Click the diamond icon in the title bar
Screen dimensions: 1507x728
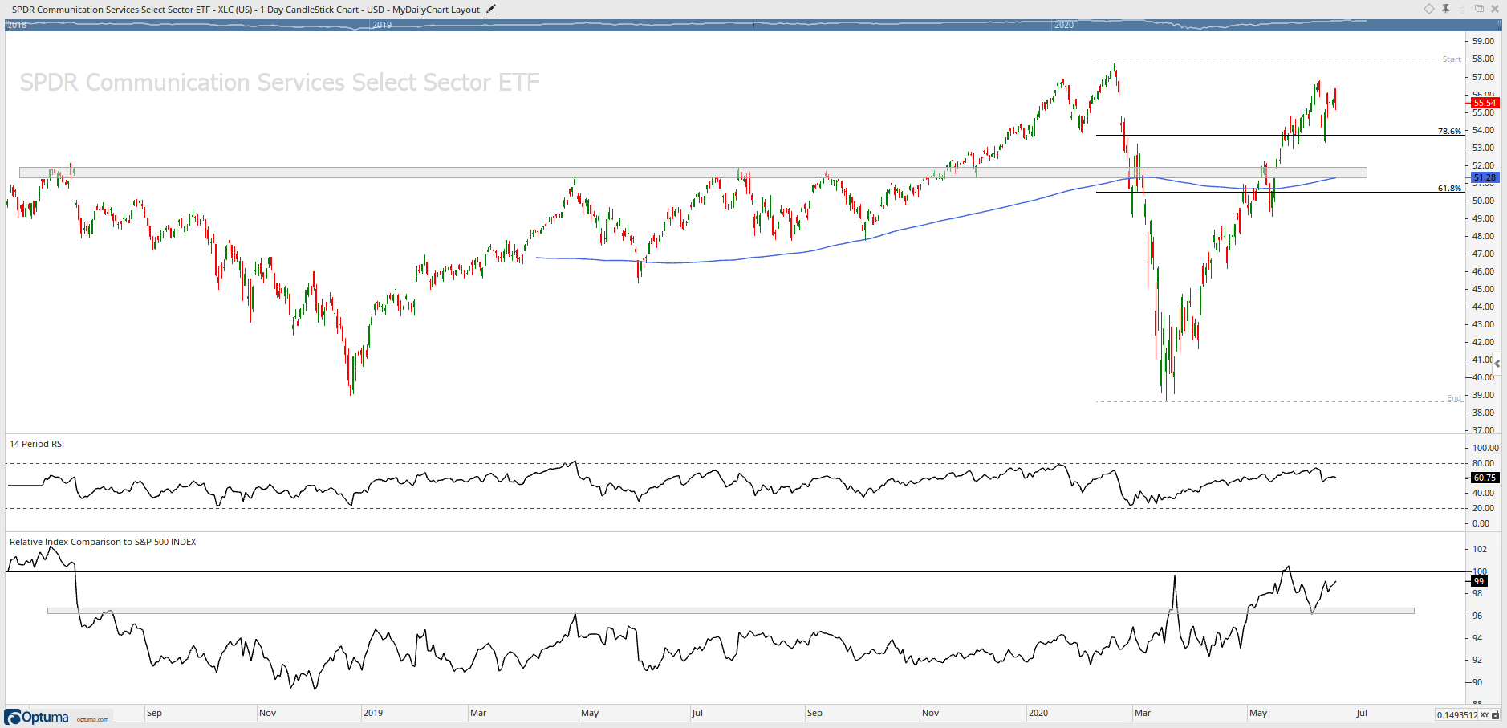pyautogui.click(x=1429, y=9)
